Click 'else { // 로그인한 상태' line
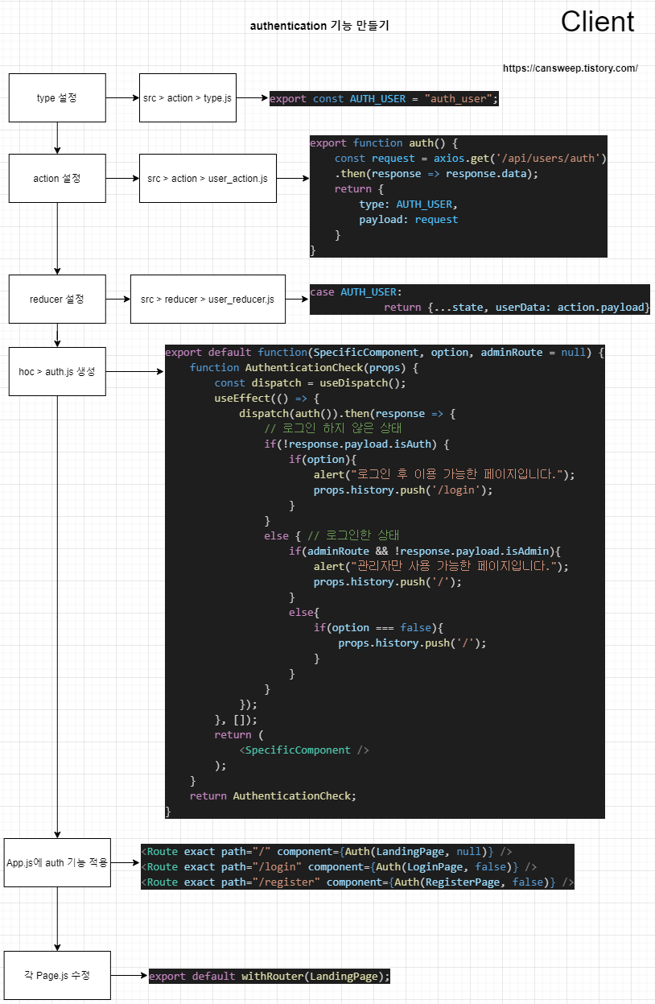 pyautogui.click(x=332, y=536)
